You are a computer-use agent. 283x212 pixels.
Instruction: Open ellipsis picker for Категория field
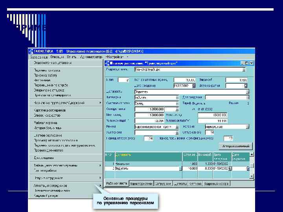click(x=177, y=97)
